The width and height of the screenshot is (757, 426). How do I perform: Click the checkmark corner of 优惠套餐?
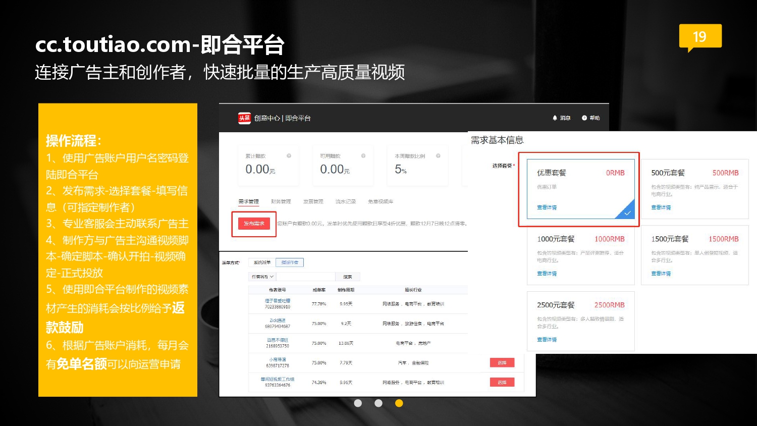[627, 212]
